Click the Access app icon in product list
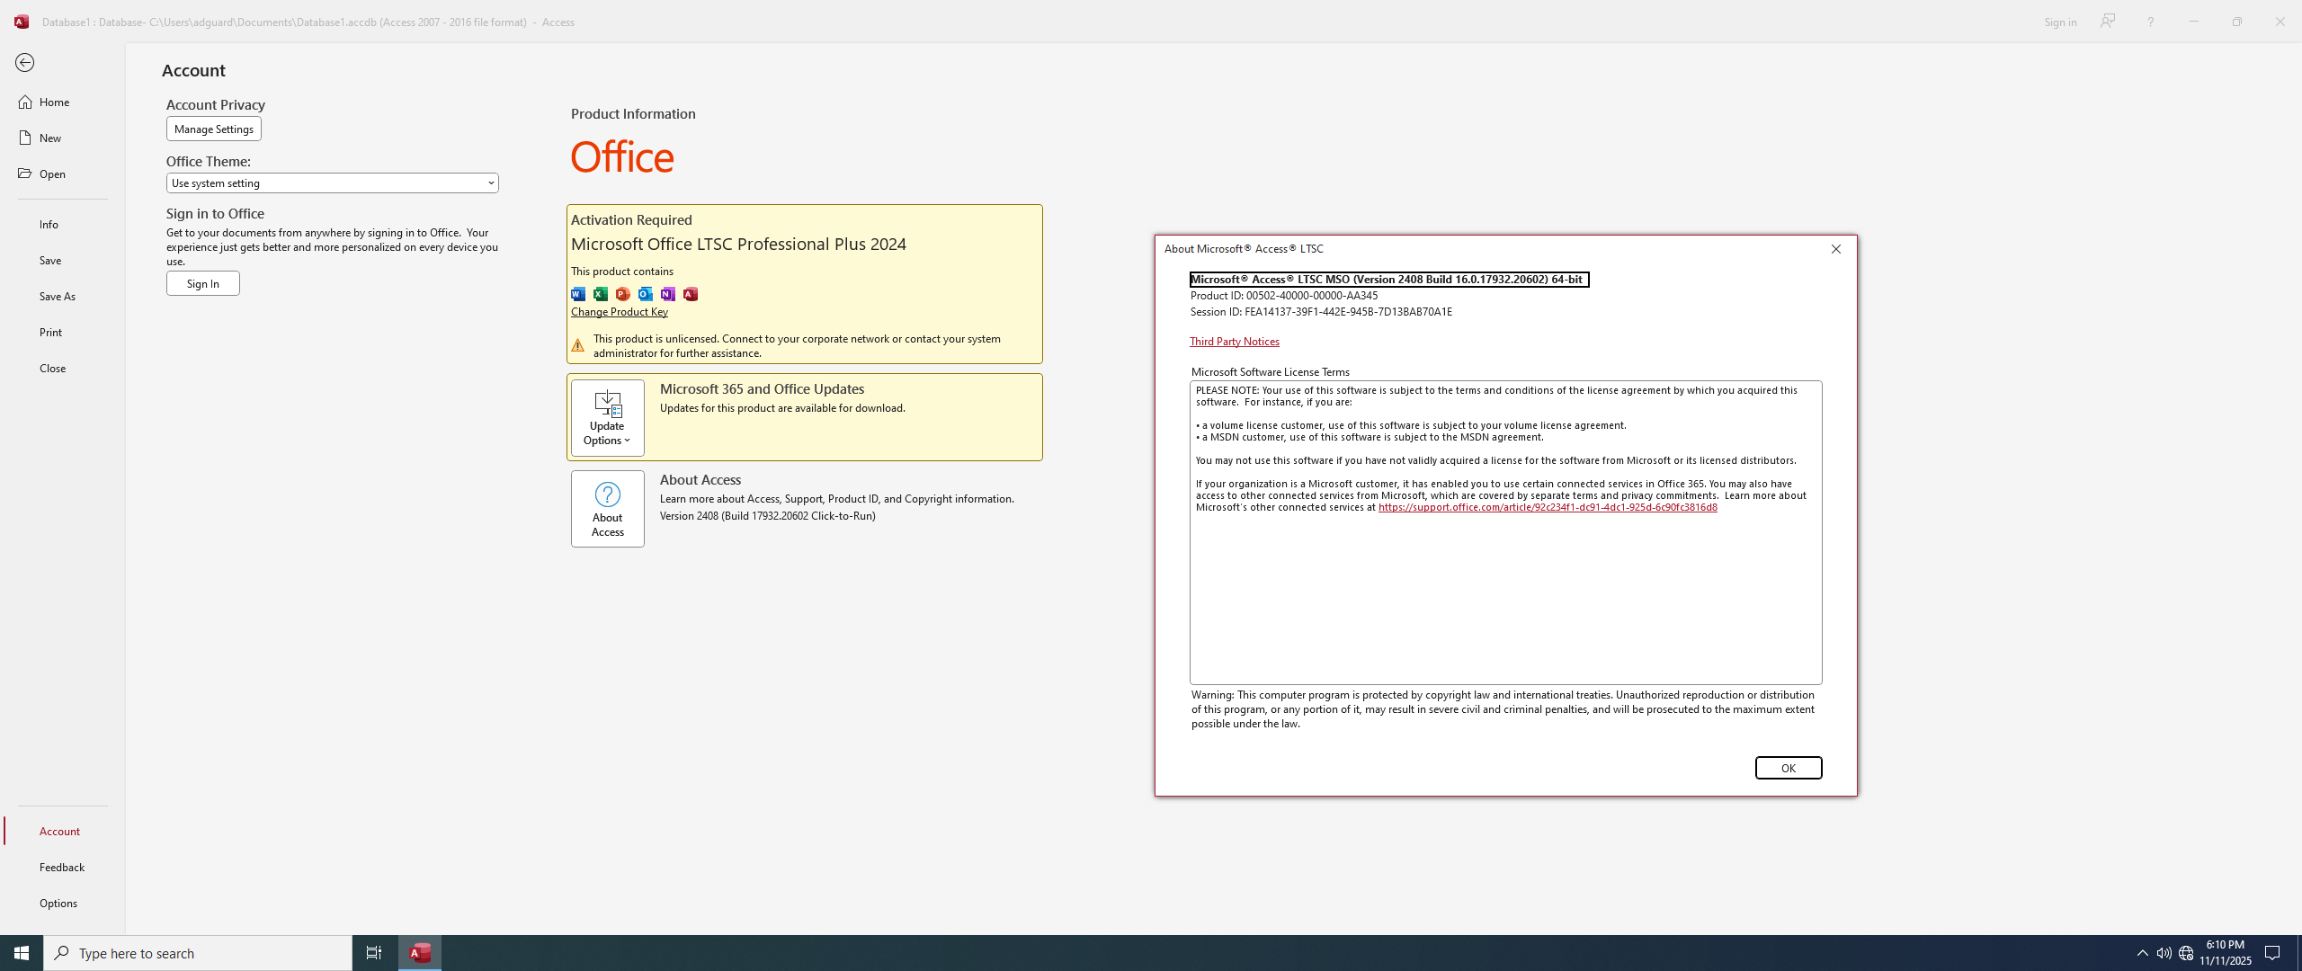Image resolution: width=2302 pixels, height=971 pixels. [x=691, y=294]
